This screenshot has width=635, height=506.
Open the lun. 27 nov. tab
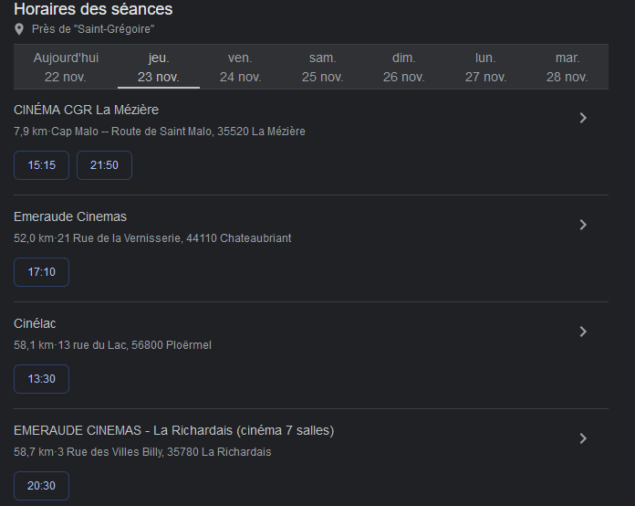point(485,67)
